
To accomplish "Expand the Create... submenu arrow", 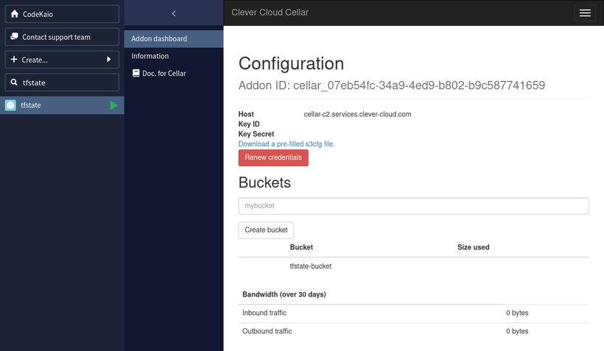I will [109, 60].
